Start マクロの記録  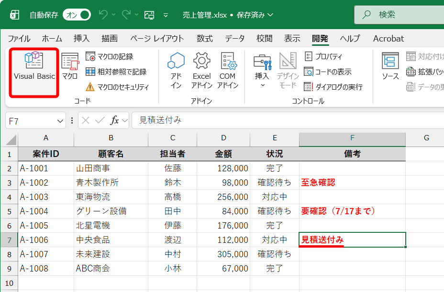[110, 57]
